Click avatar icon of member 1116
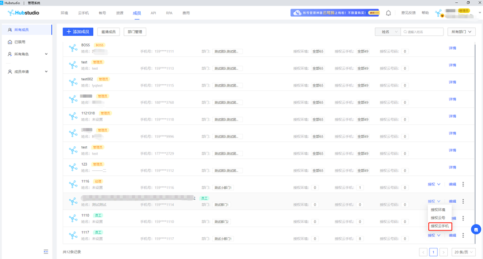The width and height of the screenshot is (483, 259). coord(73,184)
